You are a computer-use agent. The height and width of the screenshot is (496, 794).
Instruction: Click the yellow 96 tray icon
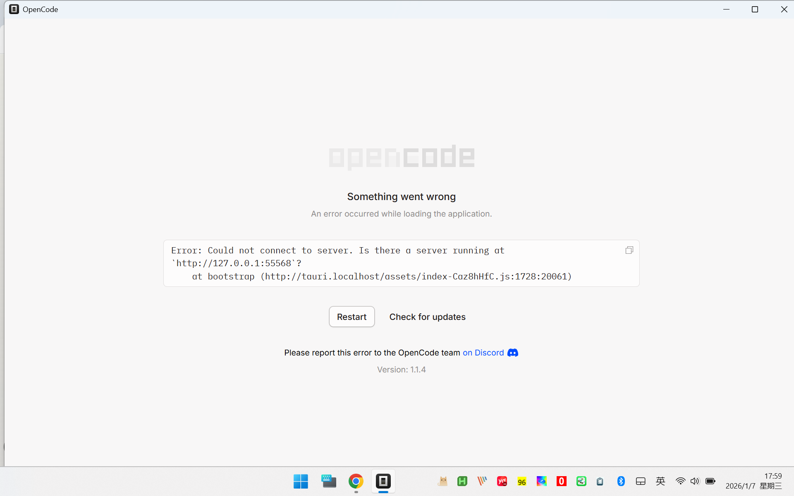click(522, 482)
